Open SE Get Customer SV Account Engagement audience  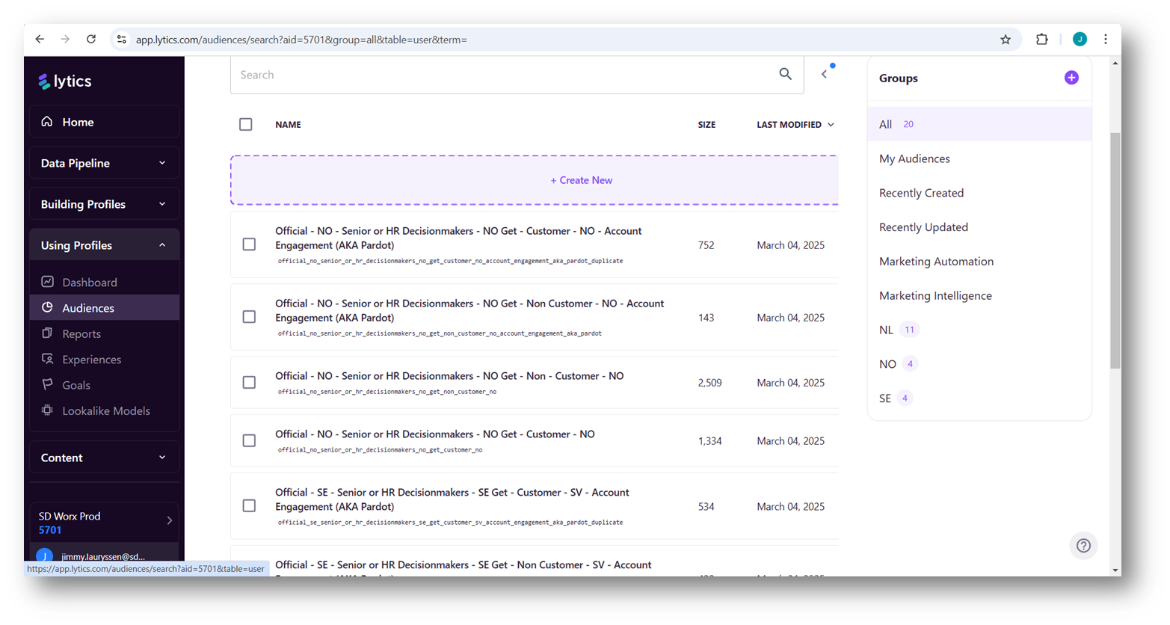tap(452, 499)
